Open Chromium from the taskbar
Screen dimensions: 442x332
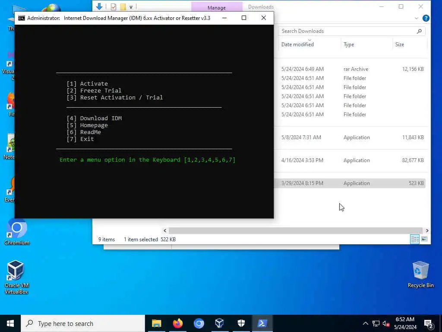199,323
